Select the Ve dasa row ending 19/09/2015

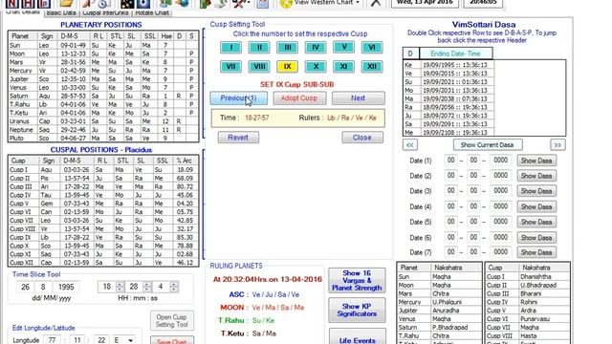(x=448, y=74)
